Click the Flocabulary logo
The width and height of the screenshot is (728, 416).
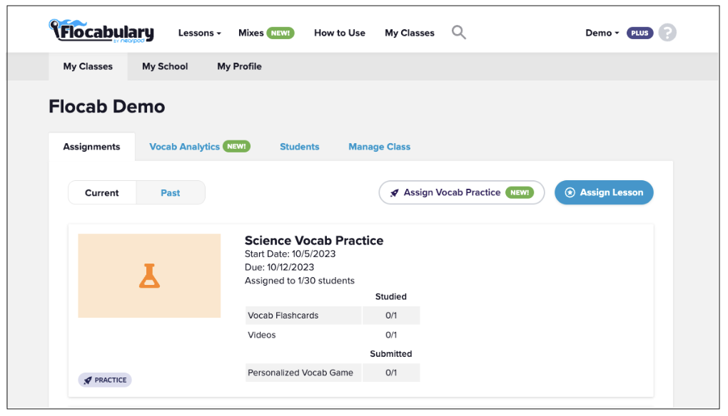tap(101, 31)
